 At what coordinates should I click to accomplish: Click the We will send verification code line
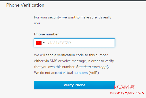click(71, 55)
